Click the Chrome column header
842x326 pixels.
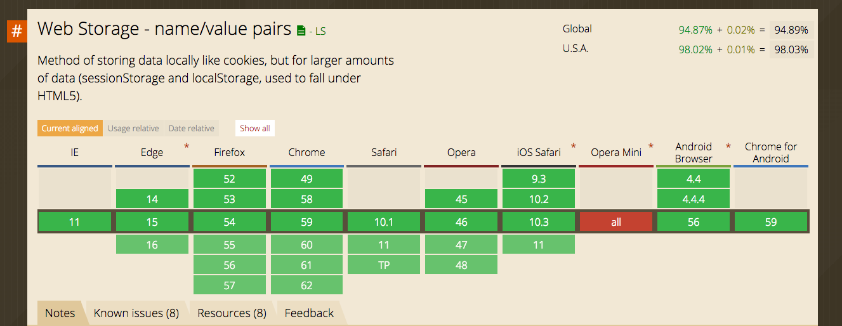(x=307, y=152)
